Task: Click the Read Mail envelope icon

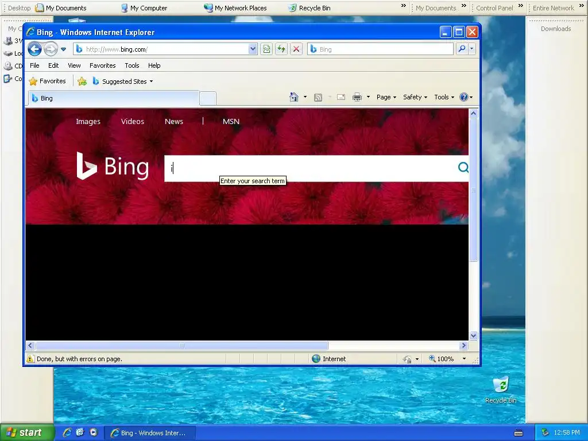Action: [x=341, y=97]
